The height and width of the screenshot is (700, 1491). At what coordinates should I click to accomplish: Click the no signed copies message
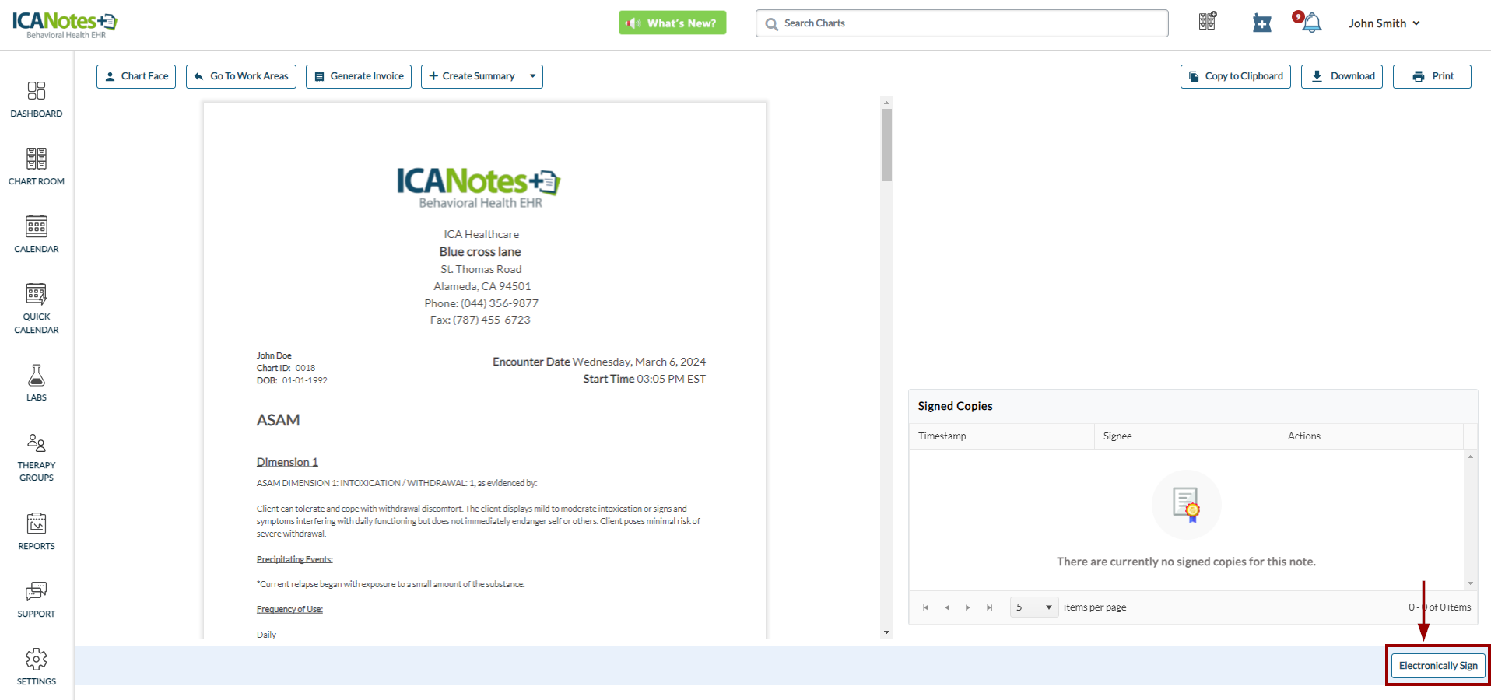pos(1186,562)
